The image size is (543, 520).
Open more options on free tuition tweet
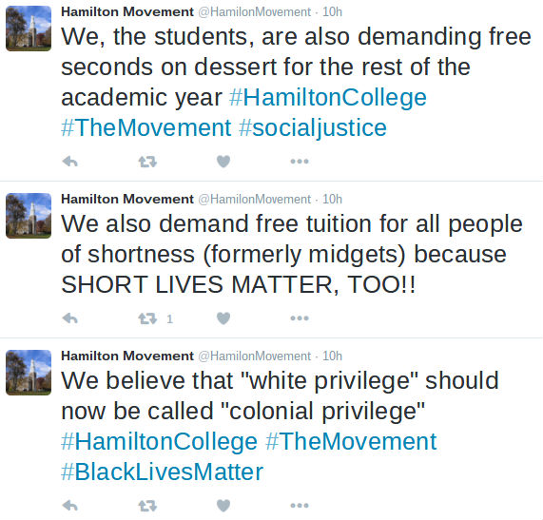pos(300,318)
